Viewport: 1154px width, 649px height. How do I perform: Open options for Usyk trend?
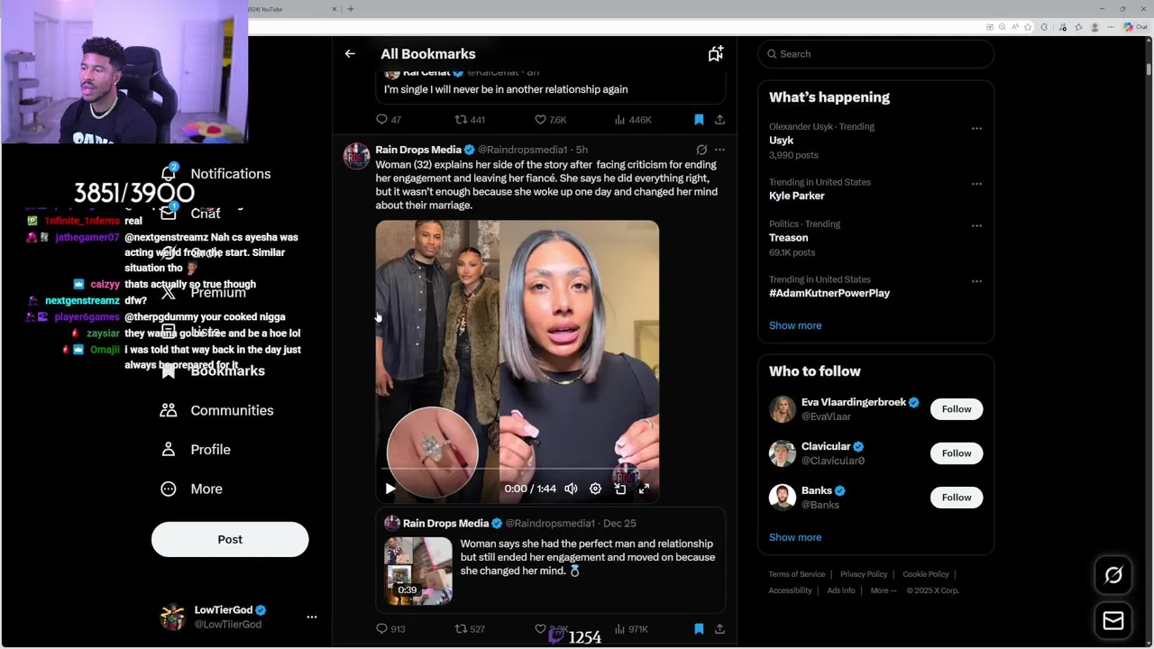(x=976, y=128)
